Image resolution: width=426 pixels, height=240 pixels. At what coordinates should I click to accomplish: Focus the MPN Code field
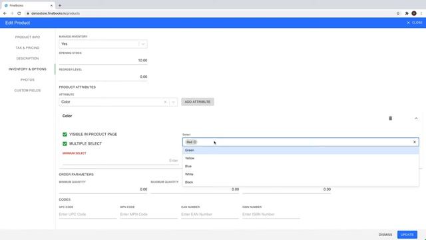[x=149, y=215]
